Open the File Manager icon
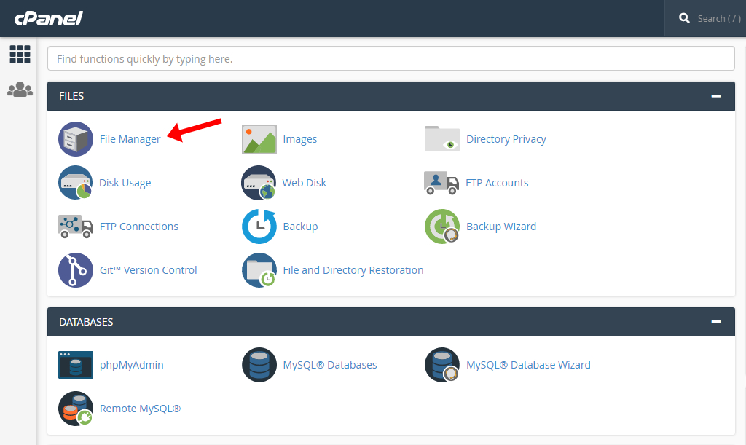This screenshot has height=445, width=746. tap(76, 139)
